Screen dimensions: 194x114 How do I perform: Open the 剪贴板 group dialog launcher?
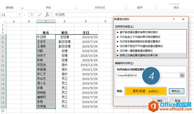pos(22,8)
